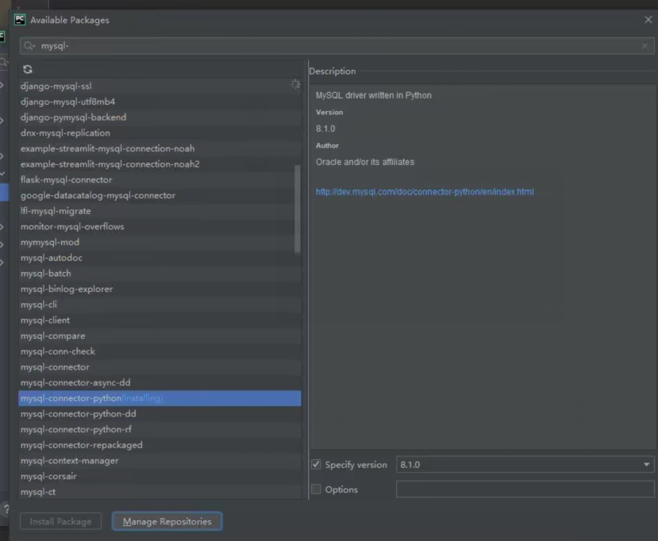This screenshot has width=658, height=541.
Task: Focus the Options text input field
Action: pos(525,489)
